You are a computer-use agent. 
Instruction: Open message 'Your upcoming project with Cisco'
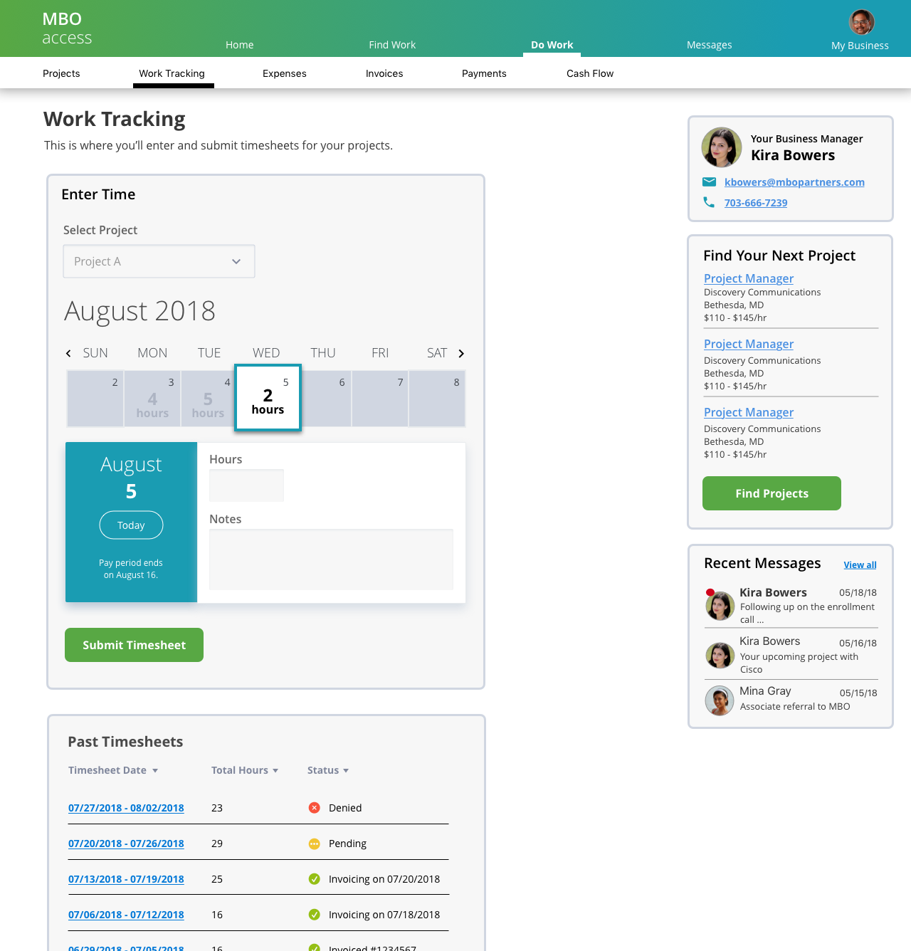click(799, 663)
